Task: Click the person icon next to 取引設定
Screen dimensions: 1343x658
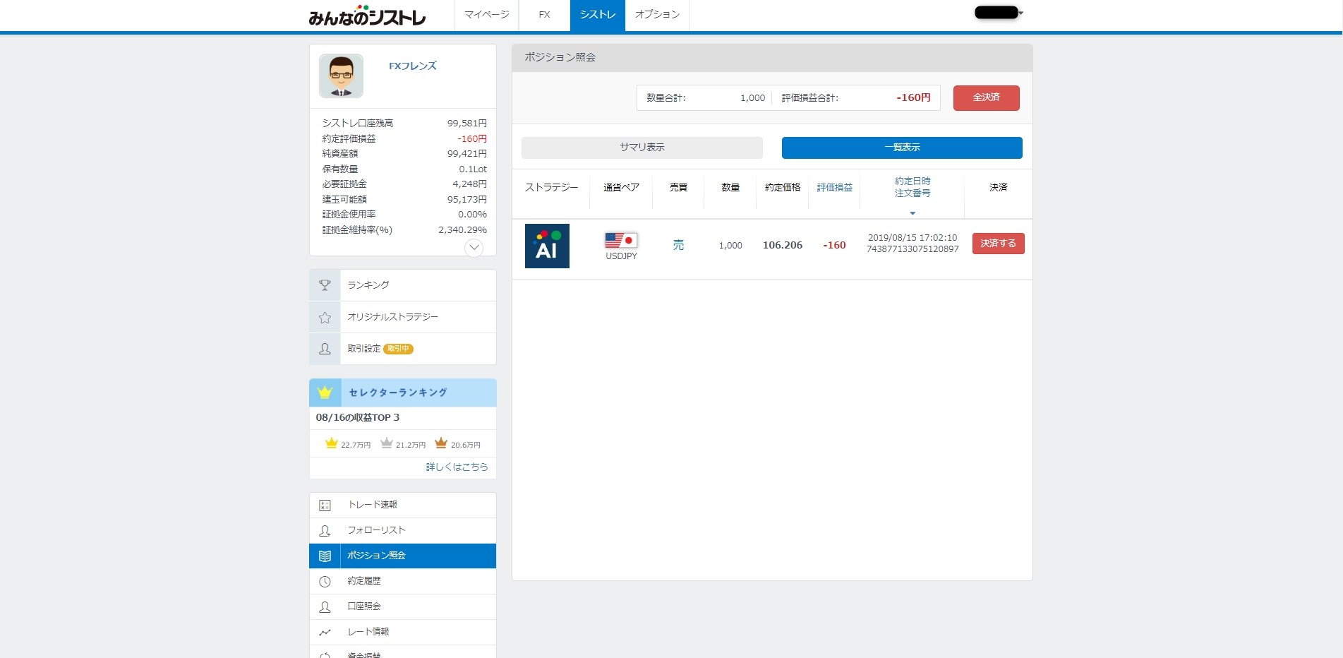Action: click(325, 349)
